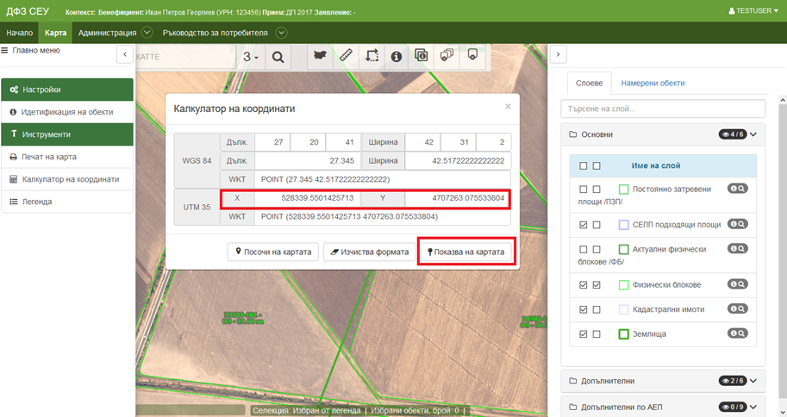Click info-zoom badge for Постоянно затревени площи
Screen dimensions: 787x417
pos(737,189)
